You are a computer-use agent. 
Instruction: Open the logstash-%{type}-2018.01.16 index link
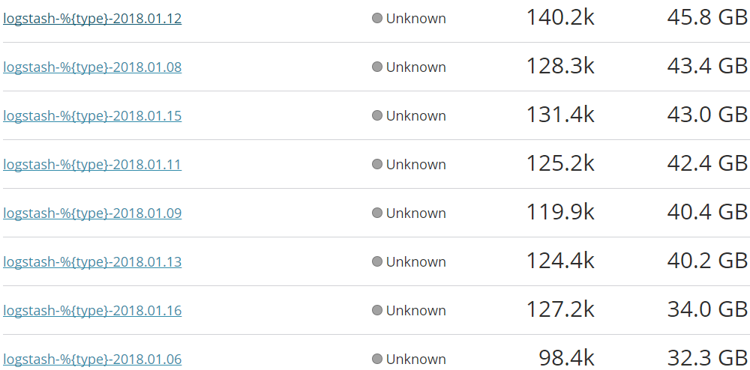click(92, 311)
